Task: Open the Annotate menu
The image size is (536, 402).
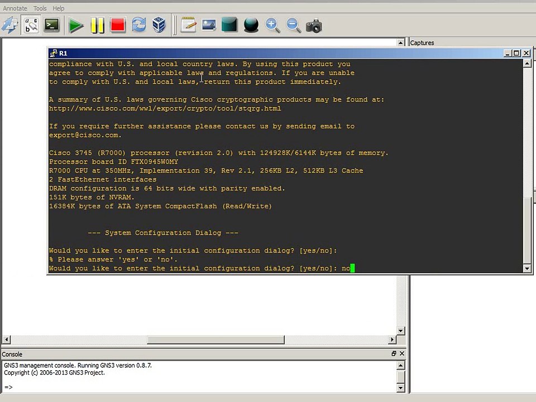Action: pos(15,8)
